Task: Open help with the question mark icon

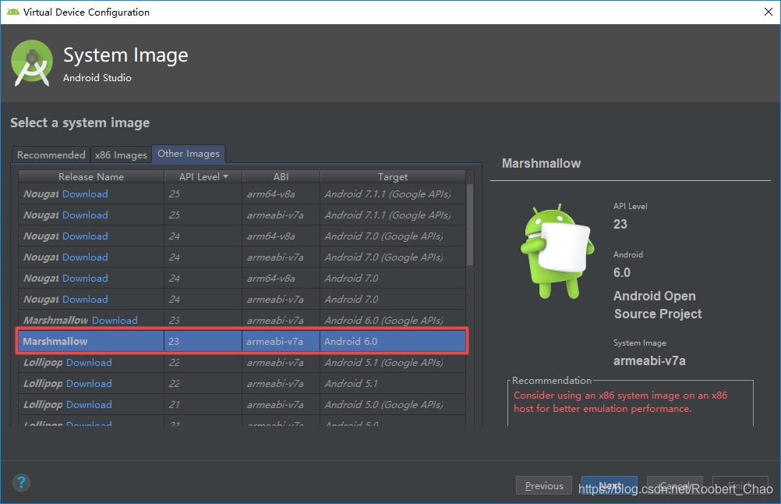Action: [21, 483]
